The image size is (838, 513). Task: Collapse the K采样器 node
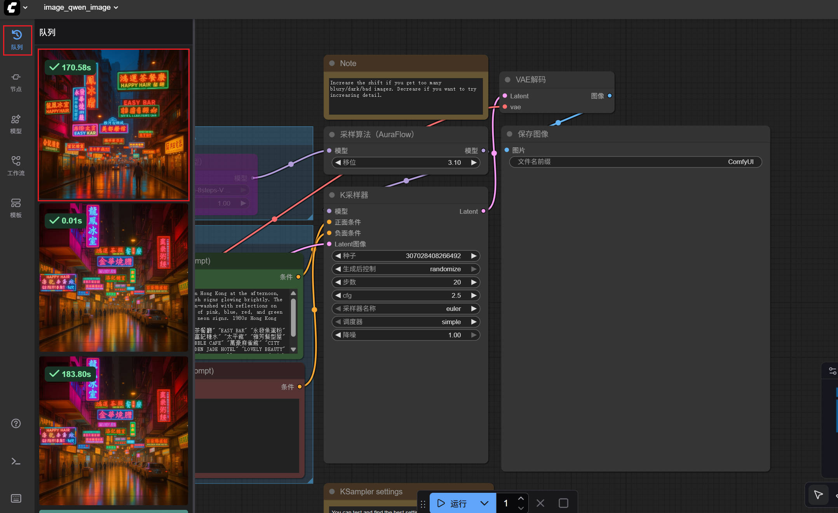click(x=331, y=195)
